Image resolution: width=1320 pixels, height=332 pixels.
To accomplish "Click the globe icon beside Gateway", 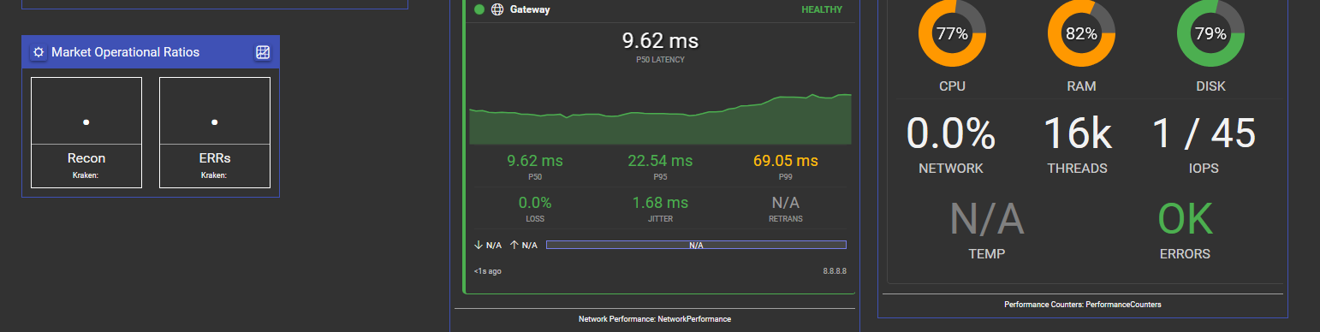I will point(497,10).
